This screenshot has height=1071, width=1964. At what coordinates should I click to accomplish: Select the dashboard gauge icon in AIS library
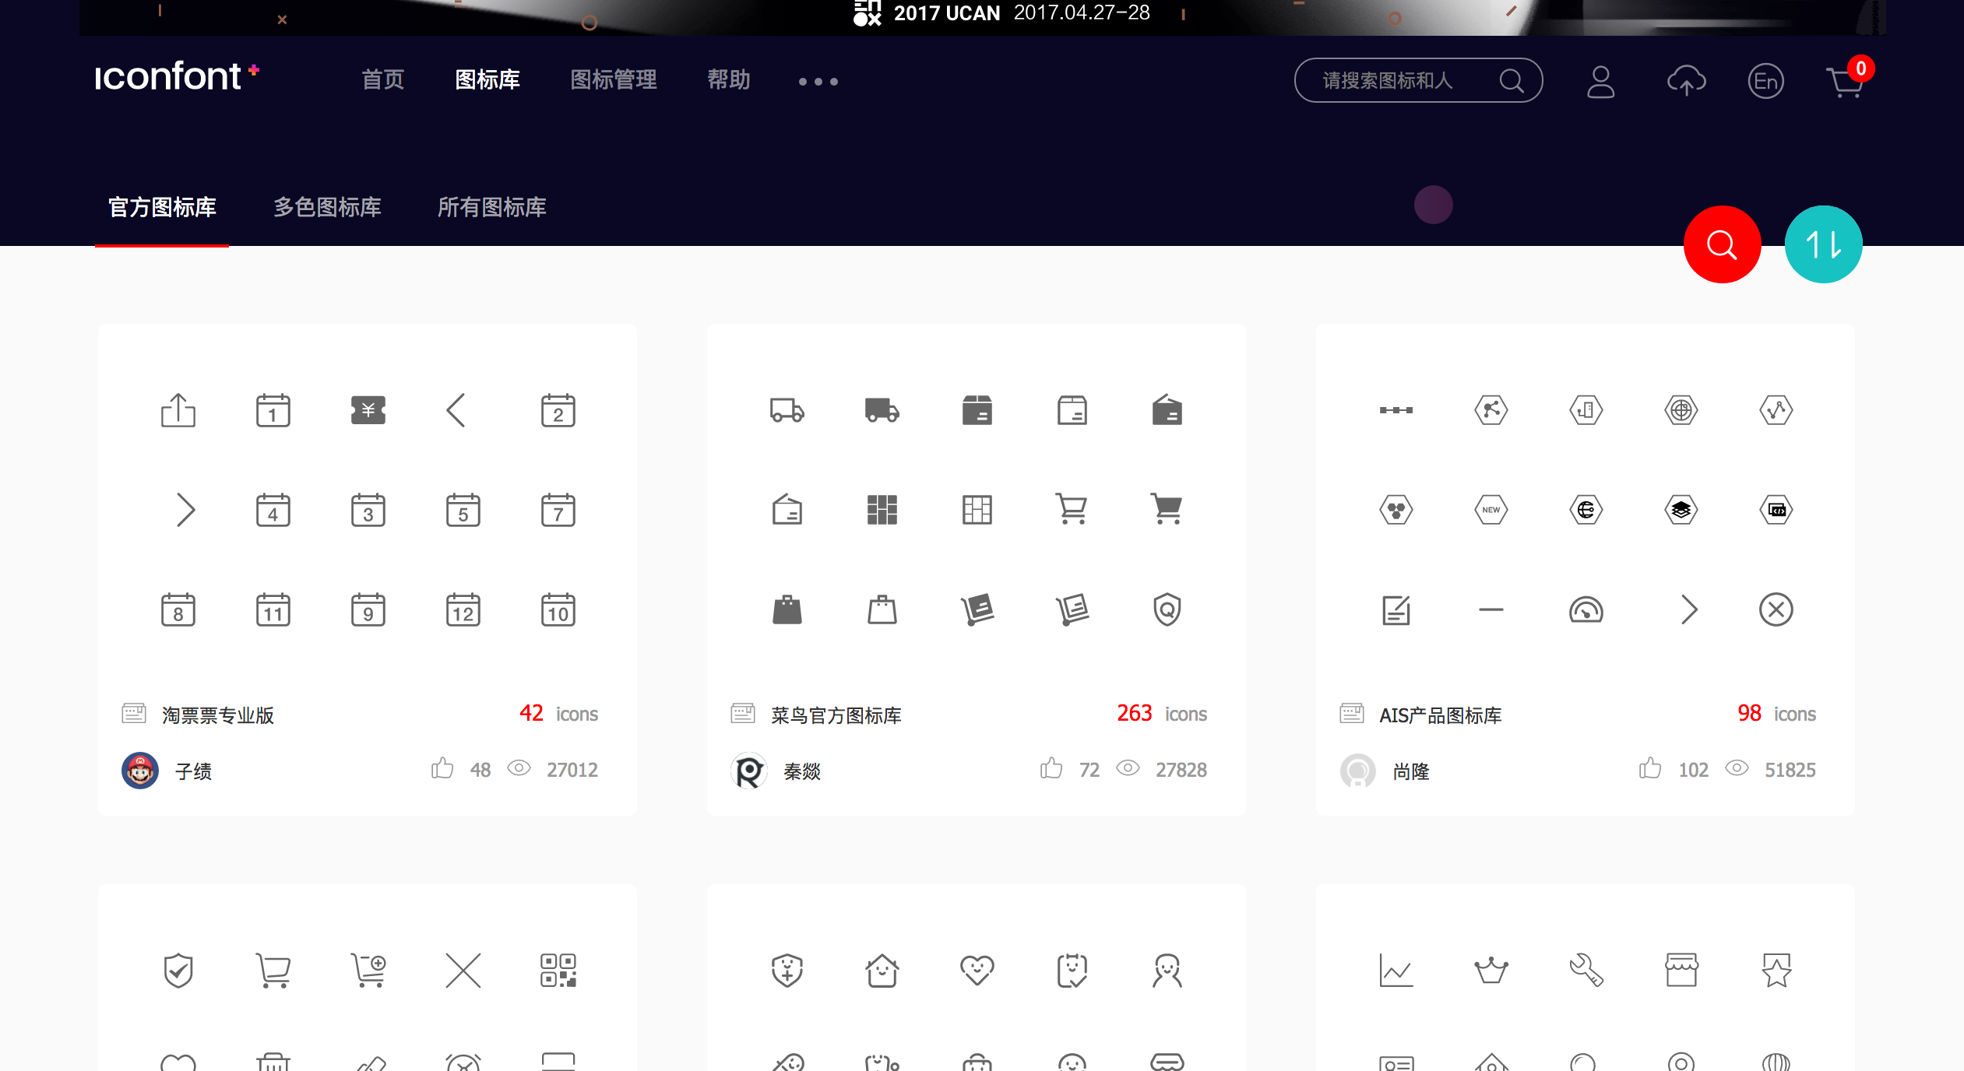pos(1586,609)
